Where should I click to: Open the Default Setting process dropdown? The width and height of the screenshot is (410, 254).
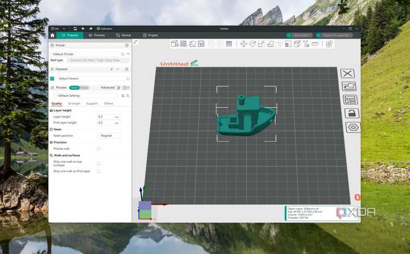[x=87, y=96]
